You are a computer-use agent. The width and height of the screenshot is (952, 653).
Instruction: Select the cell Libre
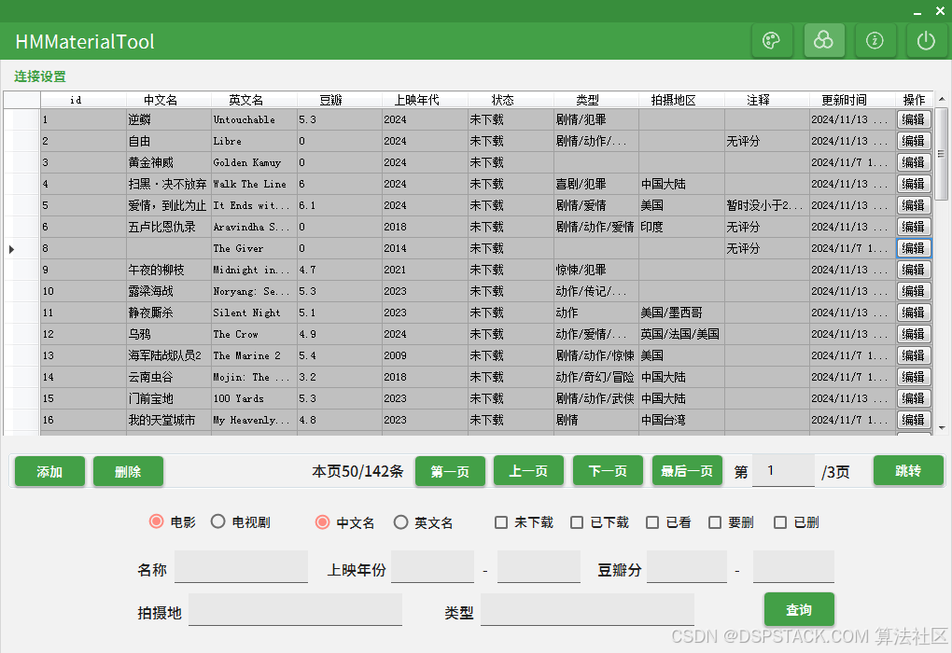click(x=255, y=141)
